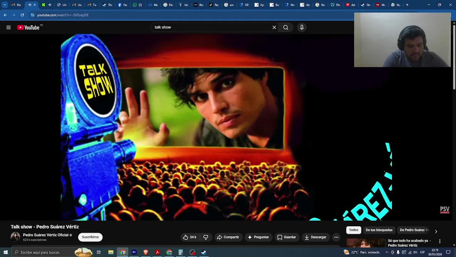Mute the green K tab's speaker icon
The height and width of the screenshot is (257, 456).
coord(50,5)
